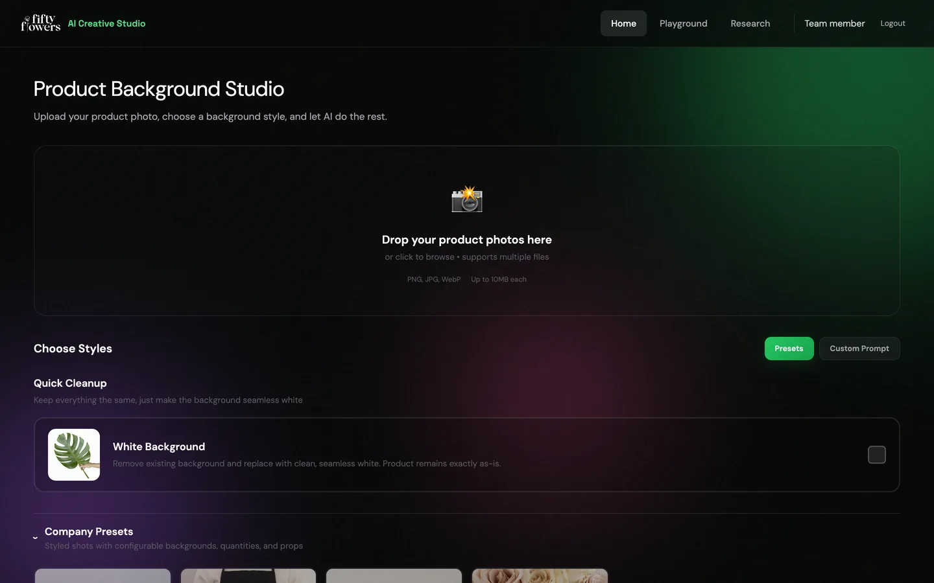Click the Logout link
934x583 pixels.
tap(892, 23)
